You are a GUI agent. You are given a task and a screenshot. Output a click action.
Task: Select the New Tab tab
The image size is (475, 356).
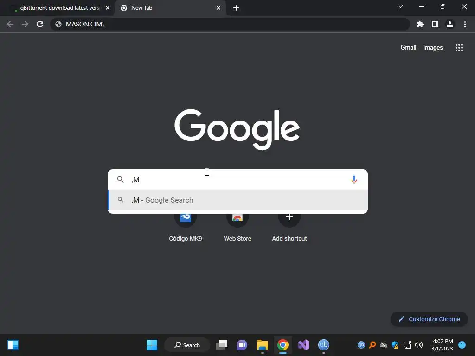coord(170,8)
